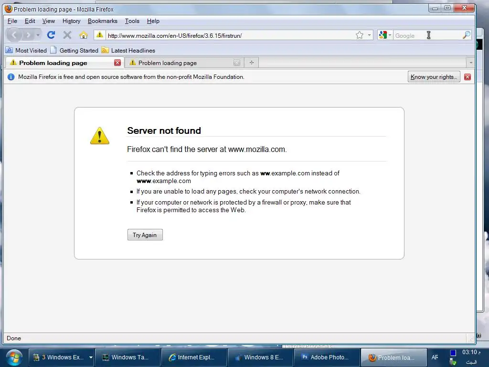
Task: Click the blue info icon in notification bar
Action: (x=11, y=77)
